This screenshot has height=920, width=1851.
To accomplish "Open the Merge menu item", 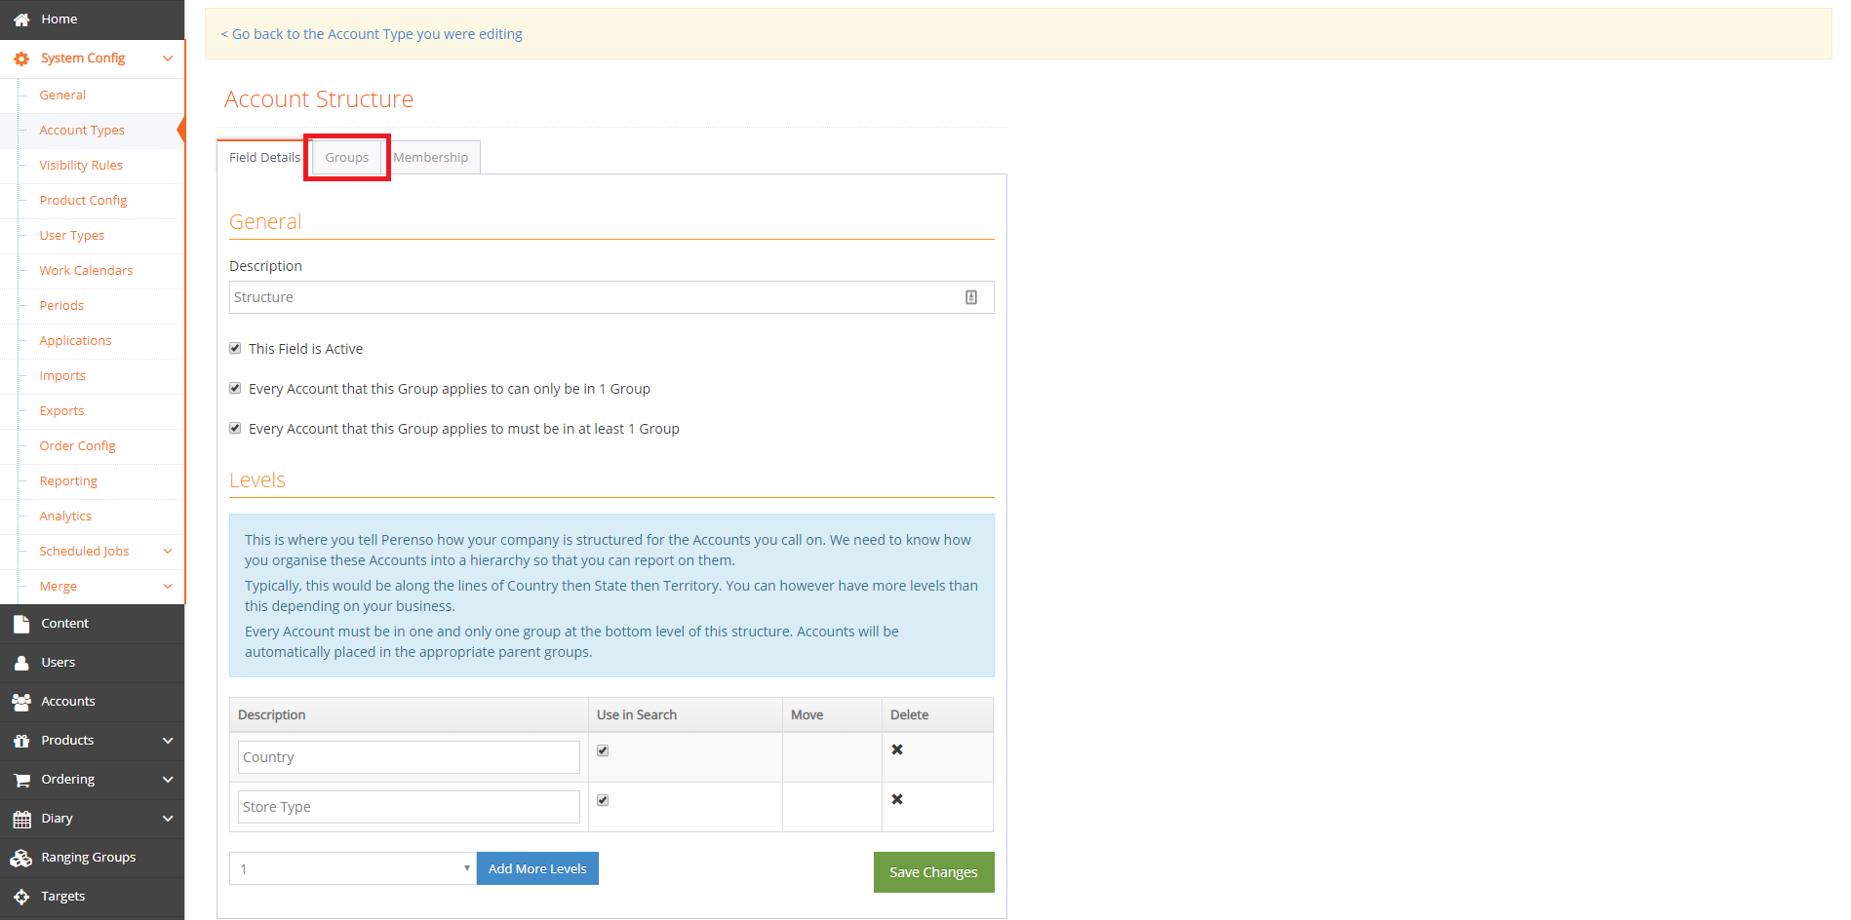I will point(58,586).
